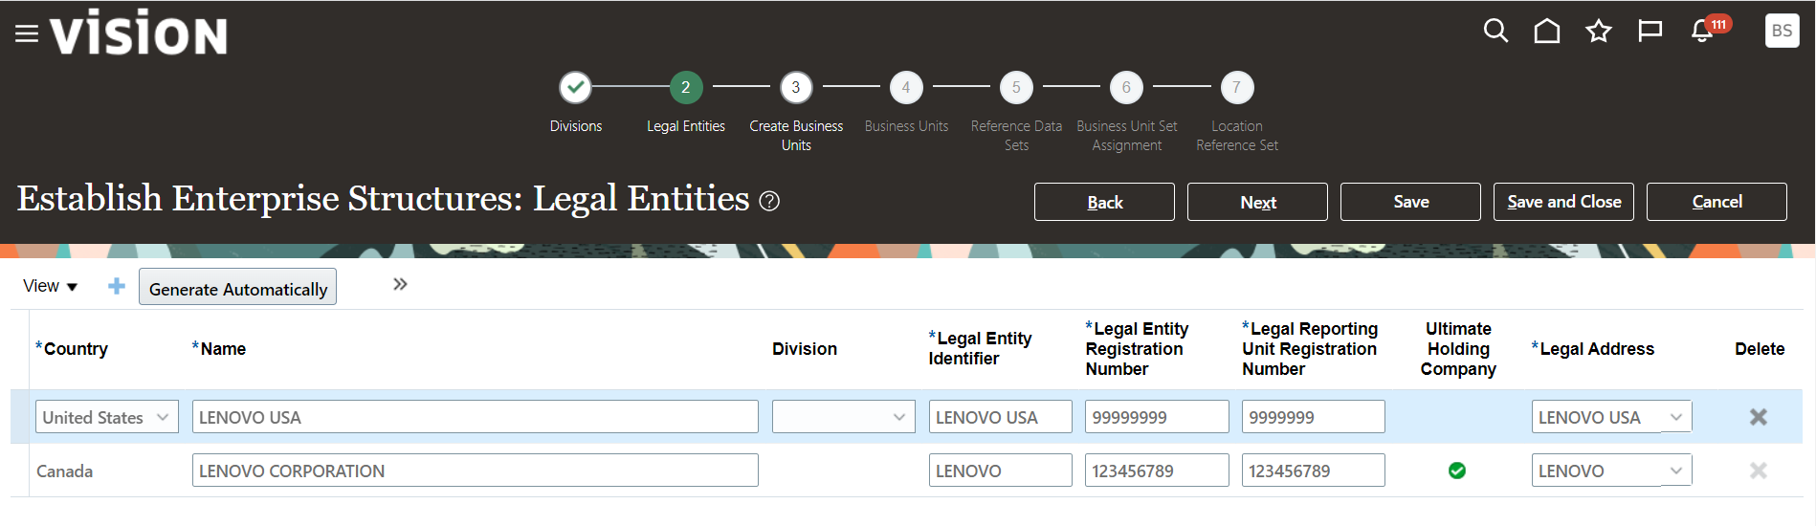
Task: Click Ultimate Holding Company green check
Action: [x=1457, y=471]
